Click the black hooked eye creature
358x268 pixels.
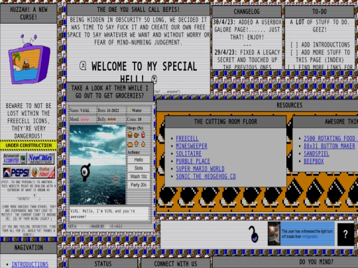point(254,234)
